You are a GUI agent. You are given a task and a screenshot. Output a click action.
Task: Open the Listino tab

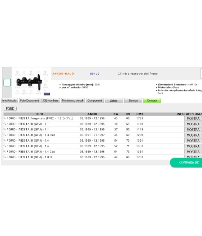[x=114, y=101]
